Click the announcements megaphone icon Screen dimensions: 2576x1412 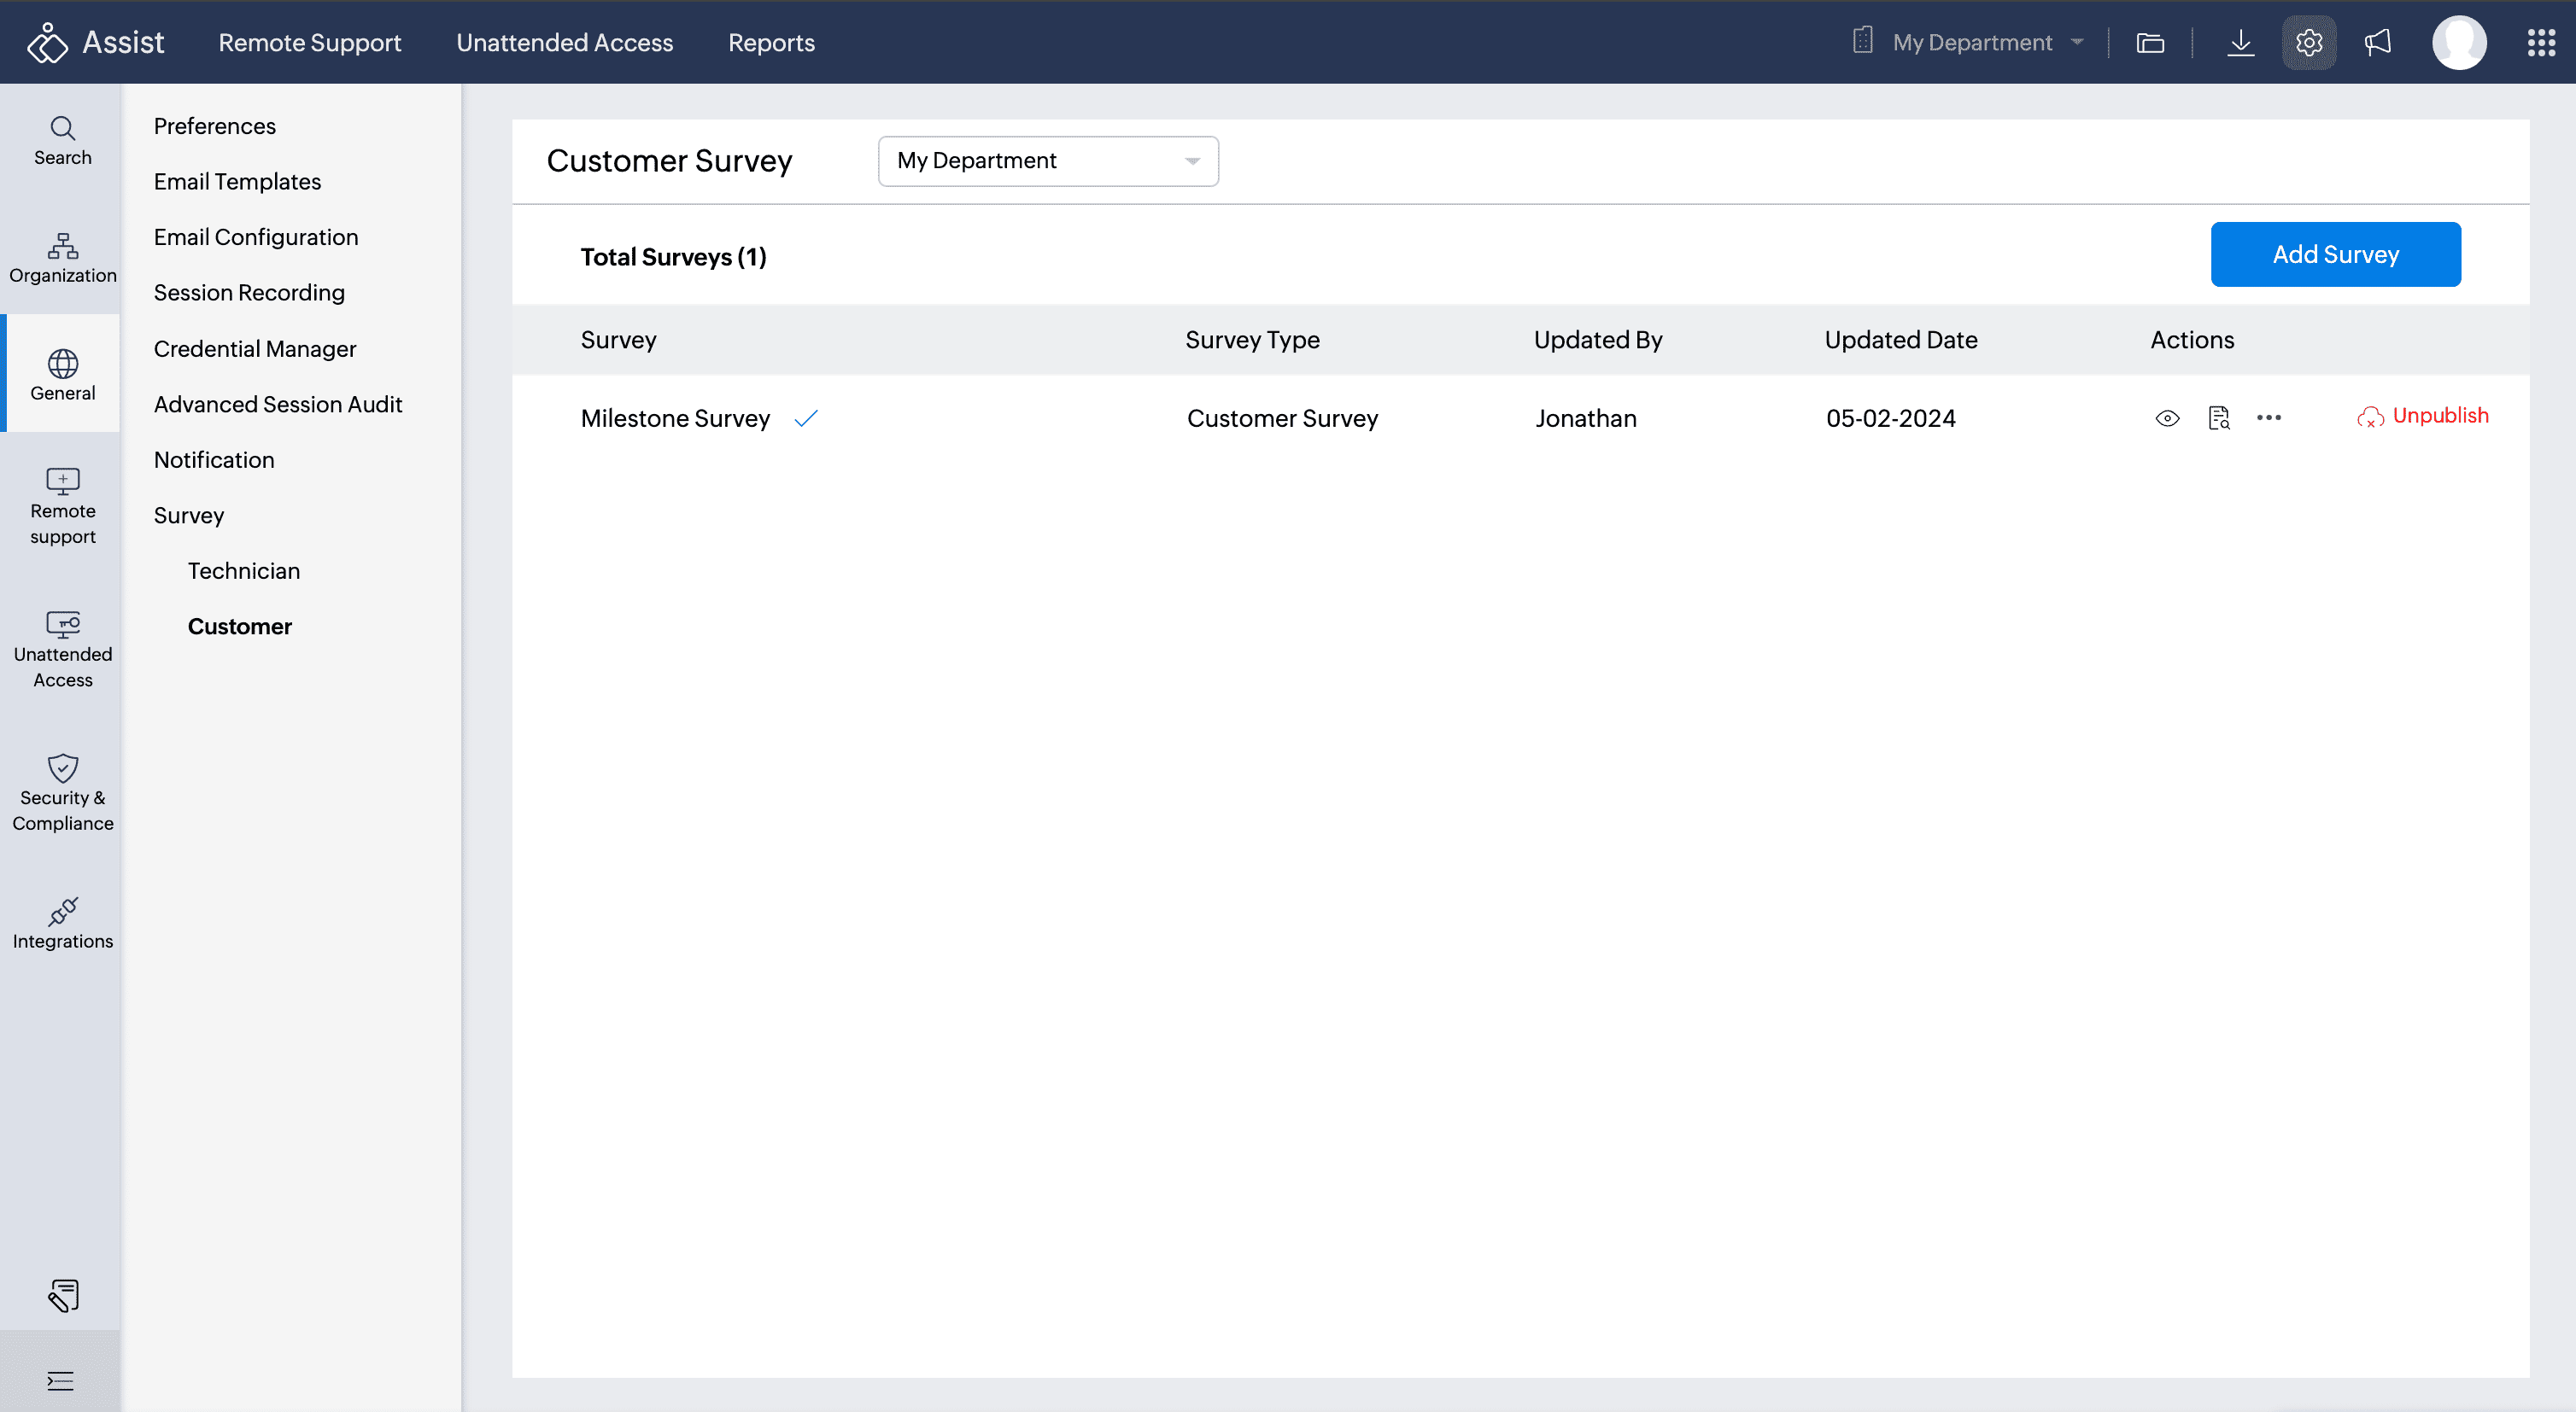click(2377, 42)
